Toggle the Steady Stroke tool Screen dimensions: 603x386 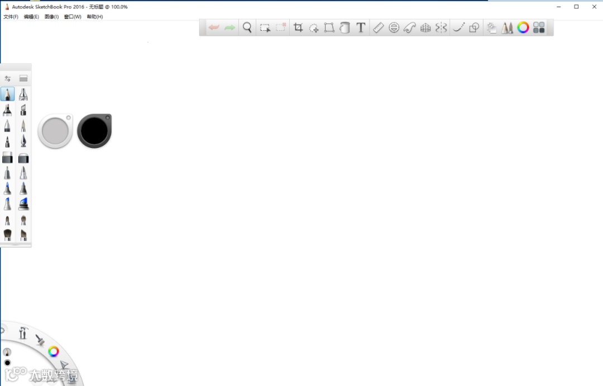pos(458,27)
